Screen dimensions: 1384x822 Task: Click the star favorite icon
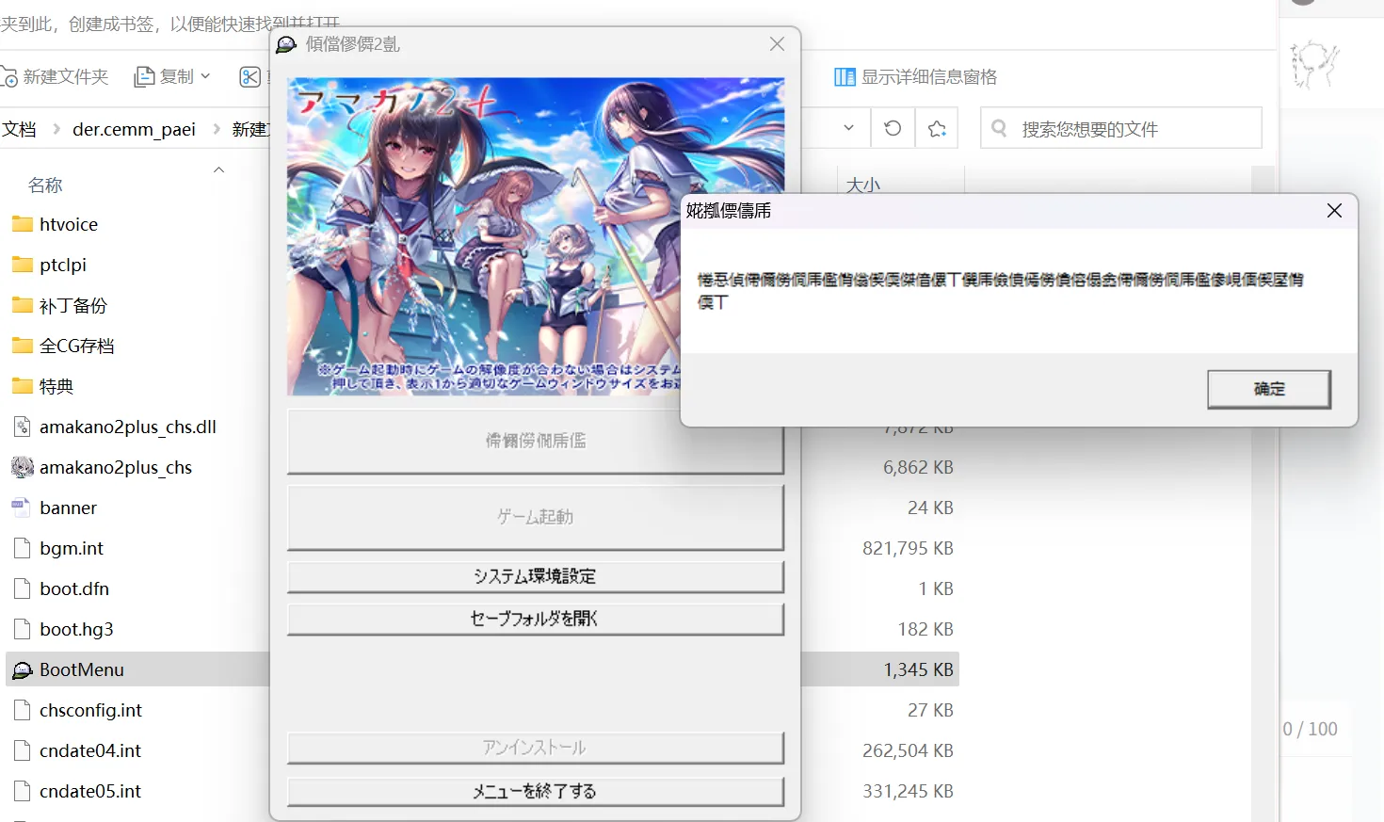click(937, 128)
